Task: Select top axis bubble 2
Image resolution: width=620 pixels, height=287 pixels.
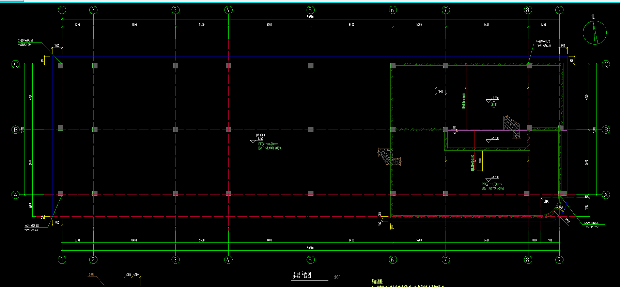Action: pyautogui.click(x=93, y=10)
